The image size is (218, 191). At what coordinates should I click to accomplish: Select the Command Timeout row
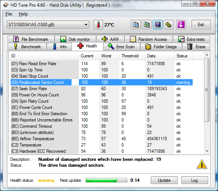point(102,126)
